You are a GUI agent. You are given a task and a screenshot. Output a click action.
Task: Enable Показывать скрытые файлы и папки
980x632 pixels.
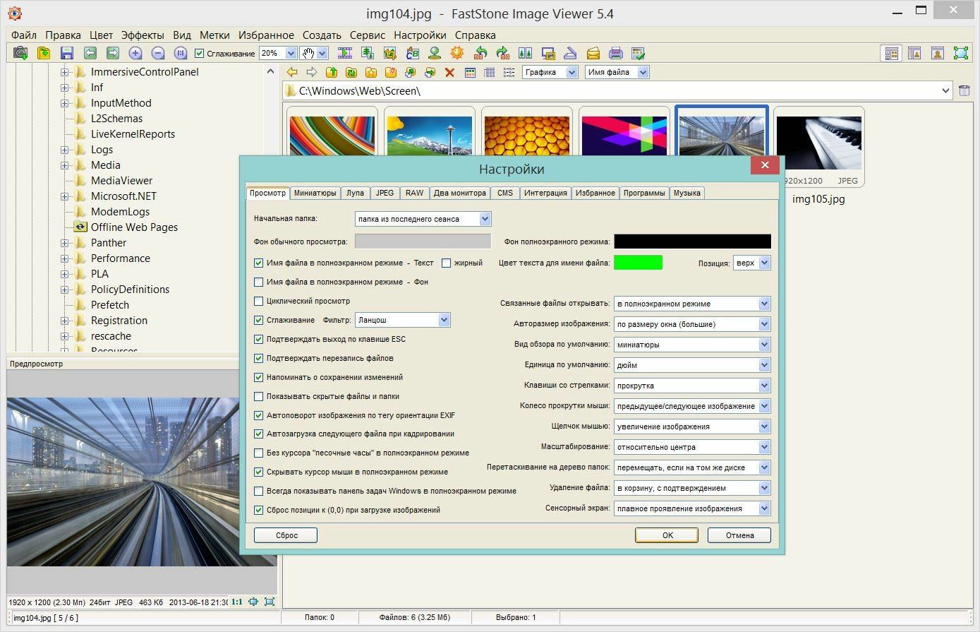tap(258, 396)
